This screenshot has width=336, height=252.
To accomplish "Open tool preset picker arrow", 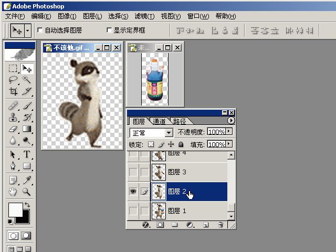I will tap(28, 30).
